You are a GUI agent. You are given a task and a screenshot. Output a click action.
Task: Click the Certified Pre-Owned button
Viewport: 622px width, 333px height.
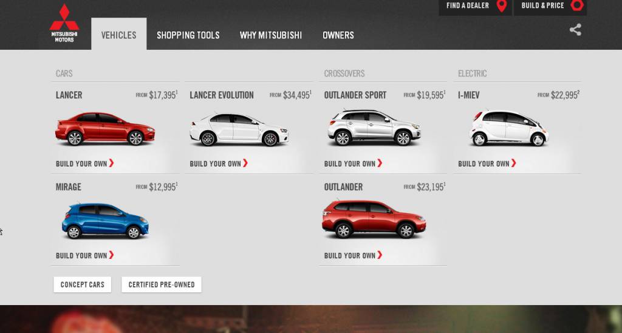(x=162, y=284)
